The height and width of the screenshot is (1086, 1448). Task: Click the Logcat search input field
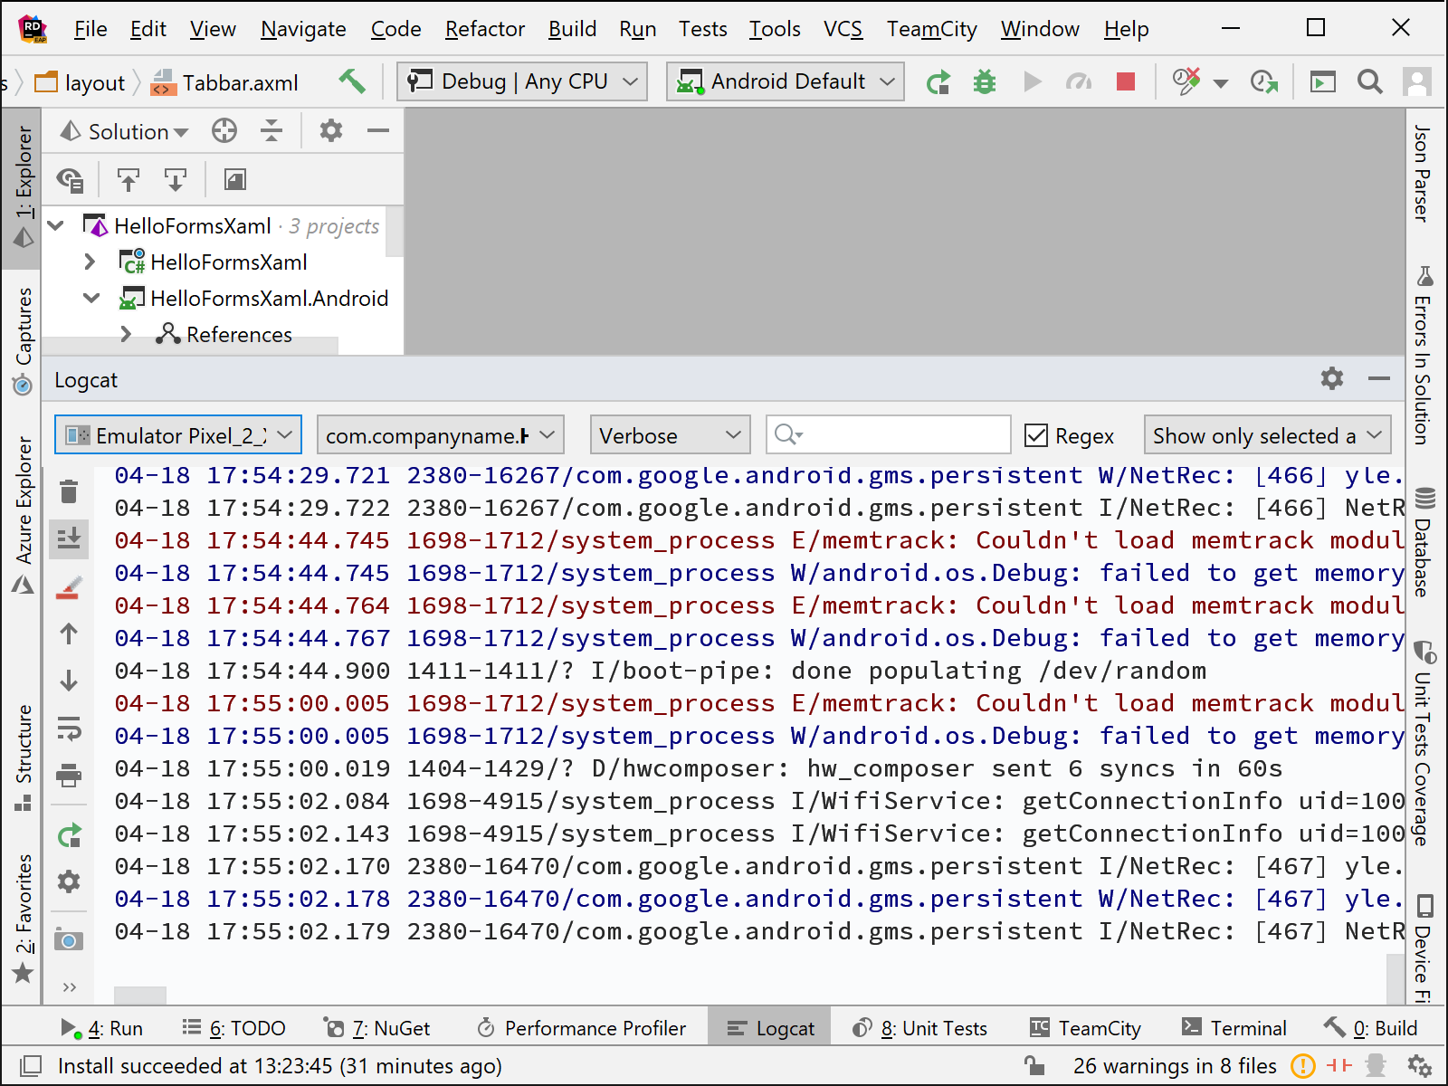[889, 435]
